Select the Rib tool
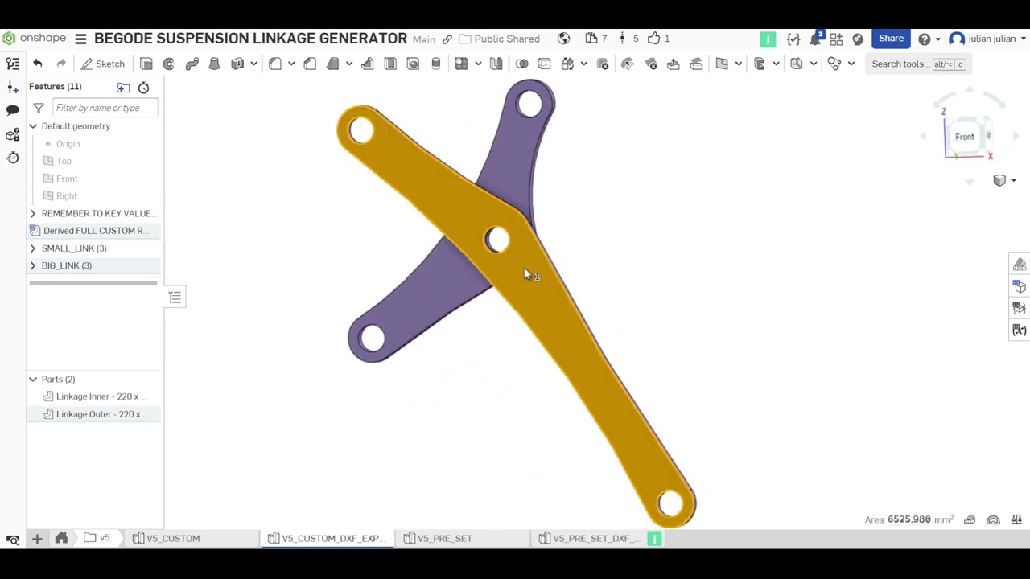The width and height of the screenshot is (1030, 579). tap(368, 64)
